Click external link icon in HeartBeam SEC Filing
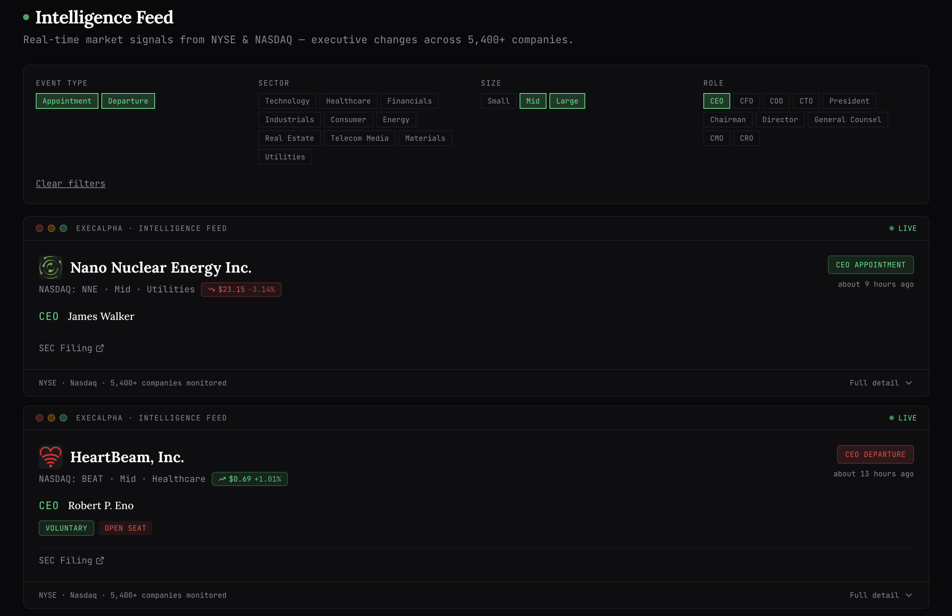This screenshot has height=616, width=952. click(100, 561)
